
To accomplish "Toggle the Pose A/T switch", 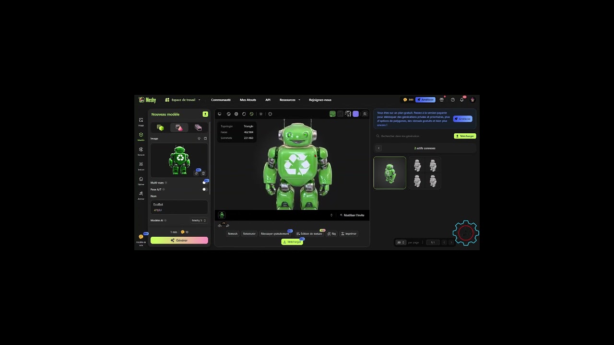I will click(x=205, y=189).
